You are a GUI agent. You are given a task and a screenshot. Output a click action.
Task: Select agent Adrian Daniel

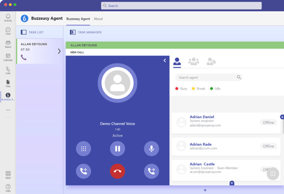[x=226, y=123]
